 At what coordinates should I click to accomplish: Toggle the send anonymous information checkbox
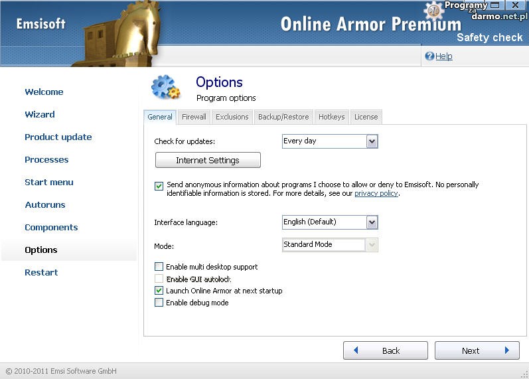click(159, 186)
